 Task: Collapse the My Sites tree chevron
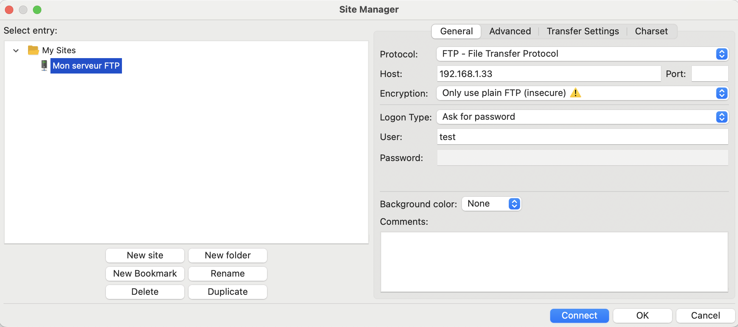click(16, 50)
